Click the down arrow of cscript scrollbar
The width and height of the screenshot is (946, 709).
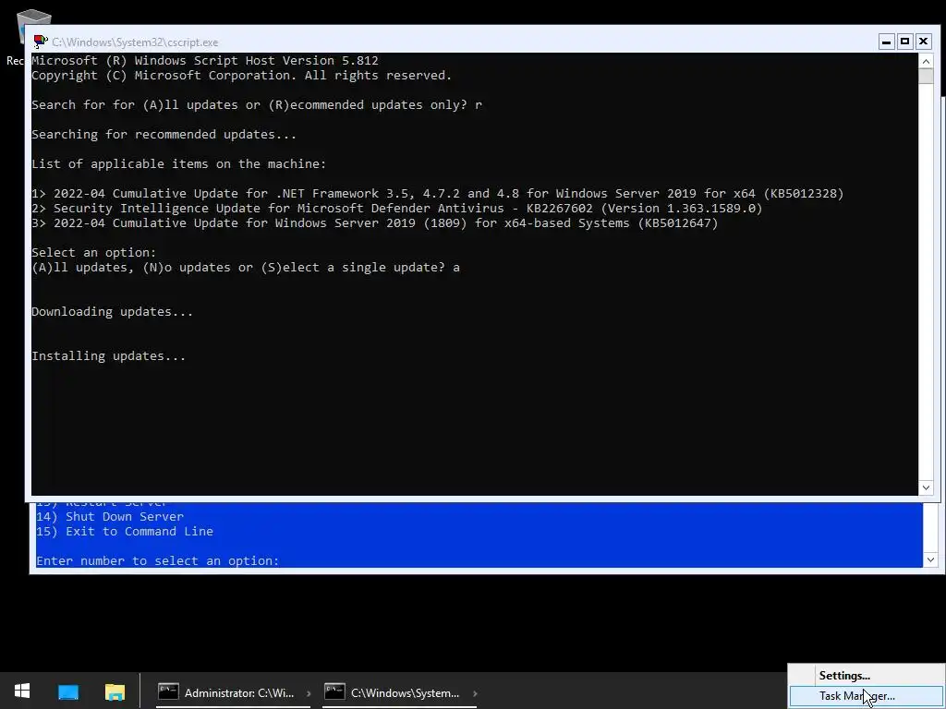pos(926,487)
